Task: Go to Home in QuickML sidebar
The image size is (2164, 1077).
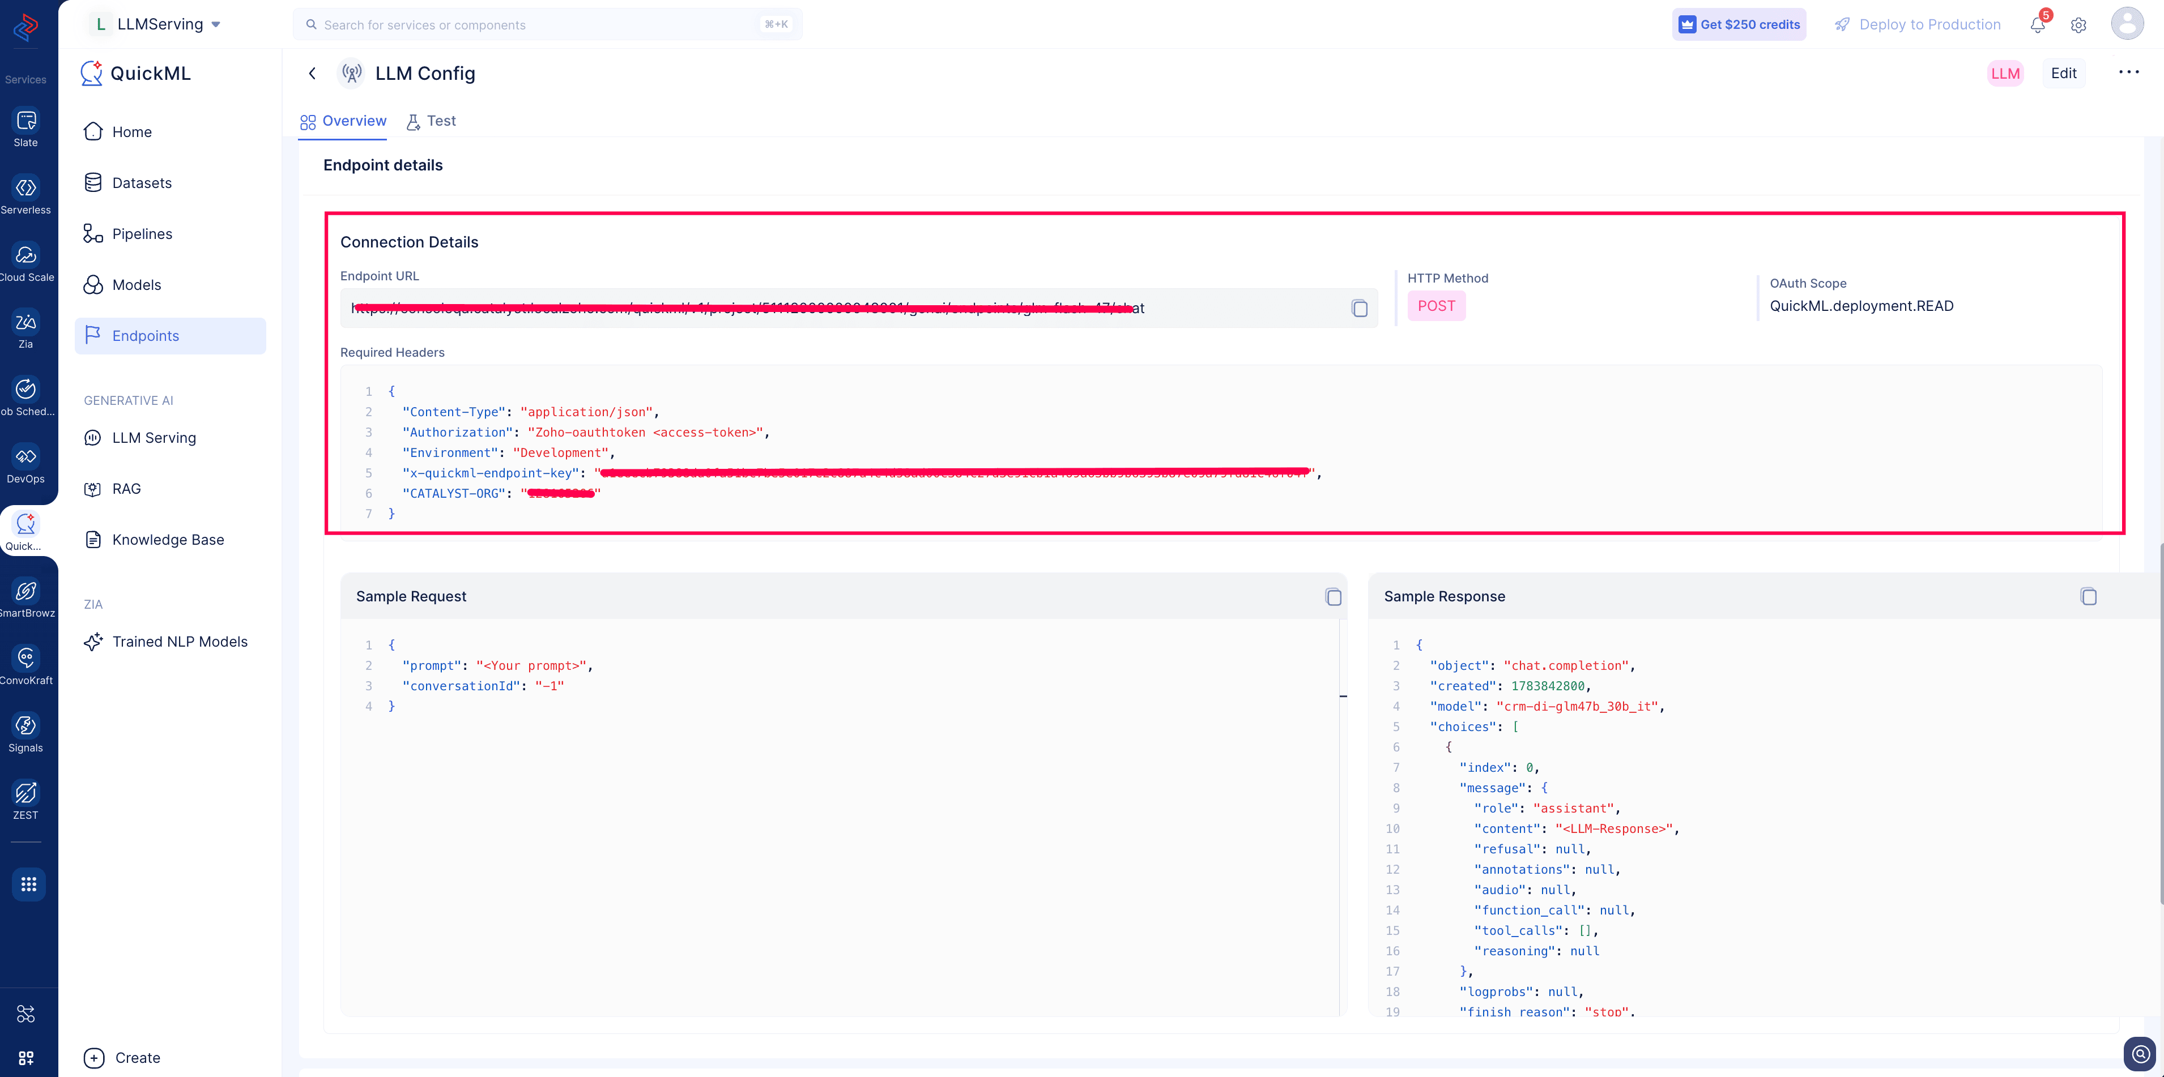Action: coord(170,132)
